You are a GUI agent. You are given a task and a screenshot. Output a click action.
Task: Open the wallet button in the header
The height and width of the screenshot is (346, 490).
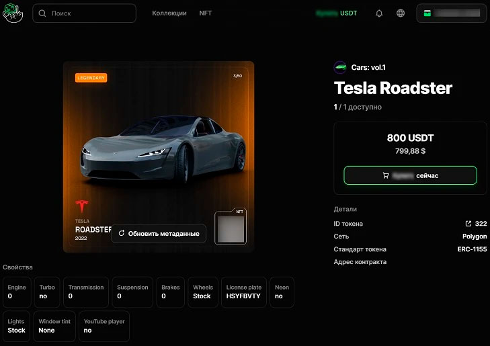pyautogui.click(x=452, y=13)
